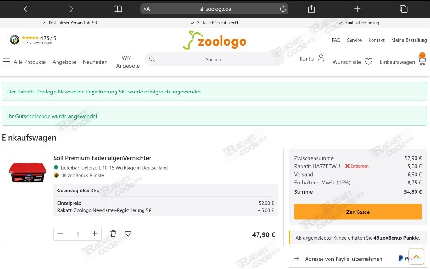
Task: Open Meine Bestellung link
Action: tap(409, 40)
